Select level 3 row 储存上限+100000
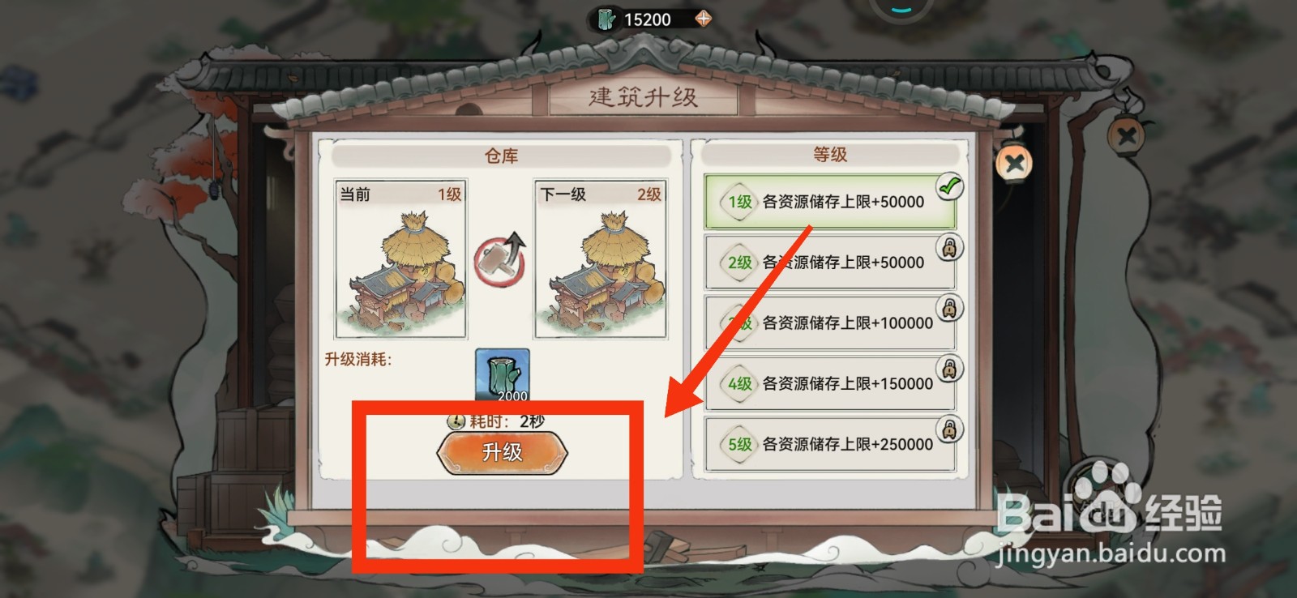 pos(830,323)
